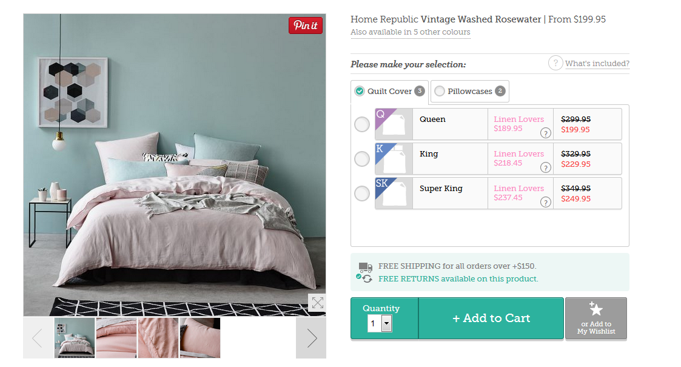Show next thumbnail with right arrow

click(x=311, y=338)
